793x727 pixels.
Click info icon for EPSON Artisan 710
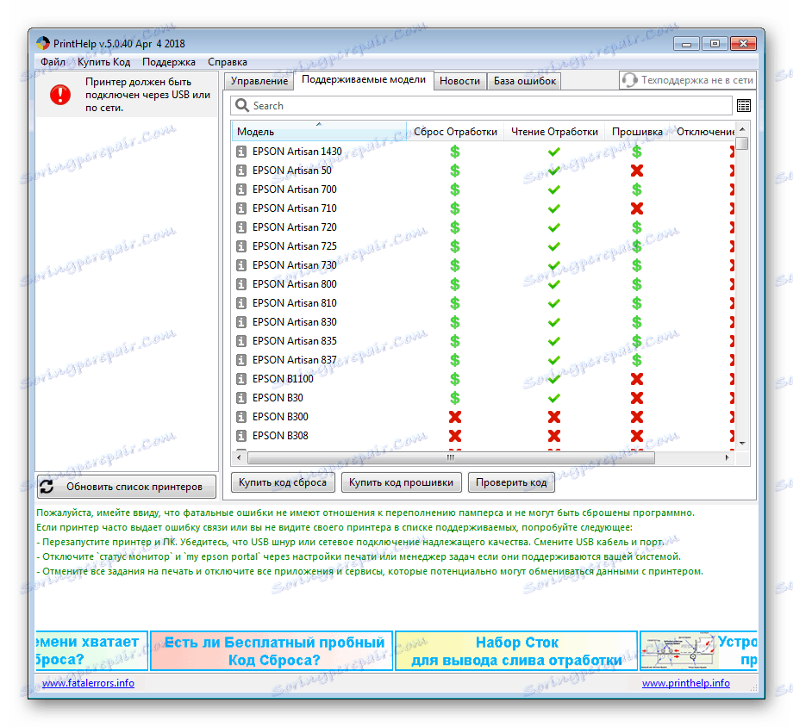click(241, 208)
